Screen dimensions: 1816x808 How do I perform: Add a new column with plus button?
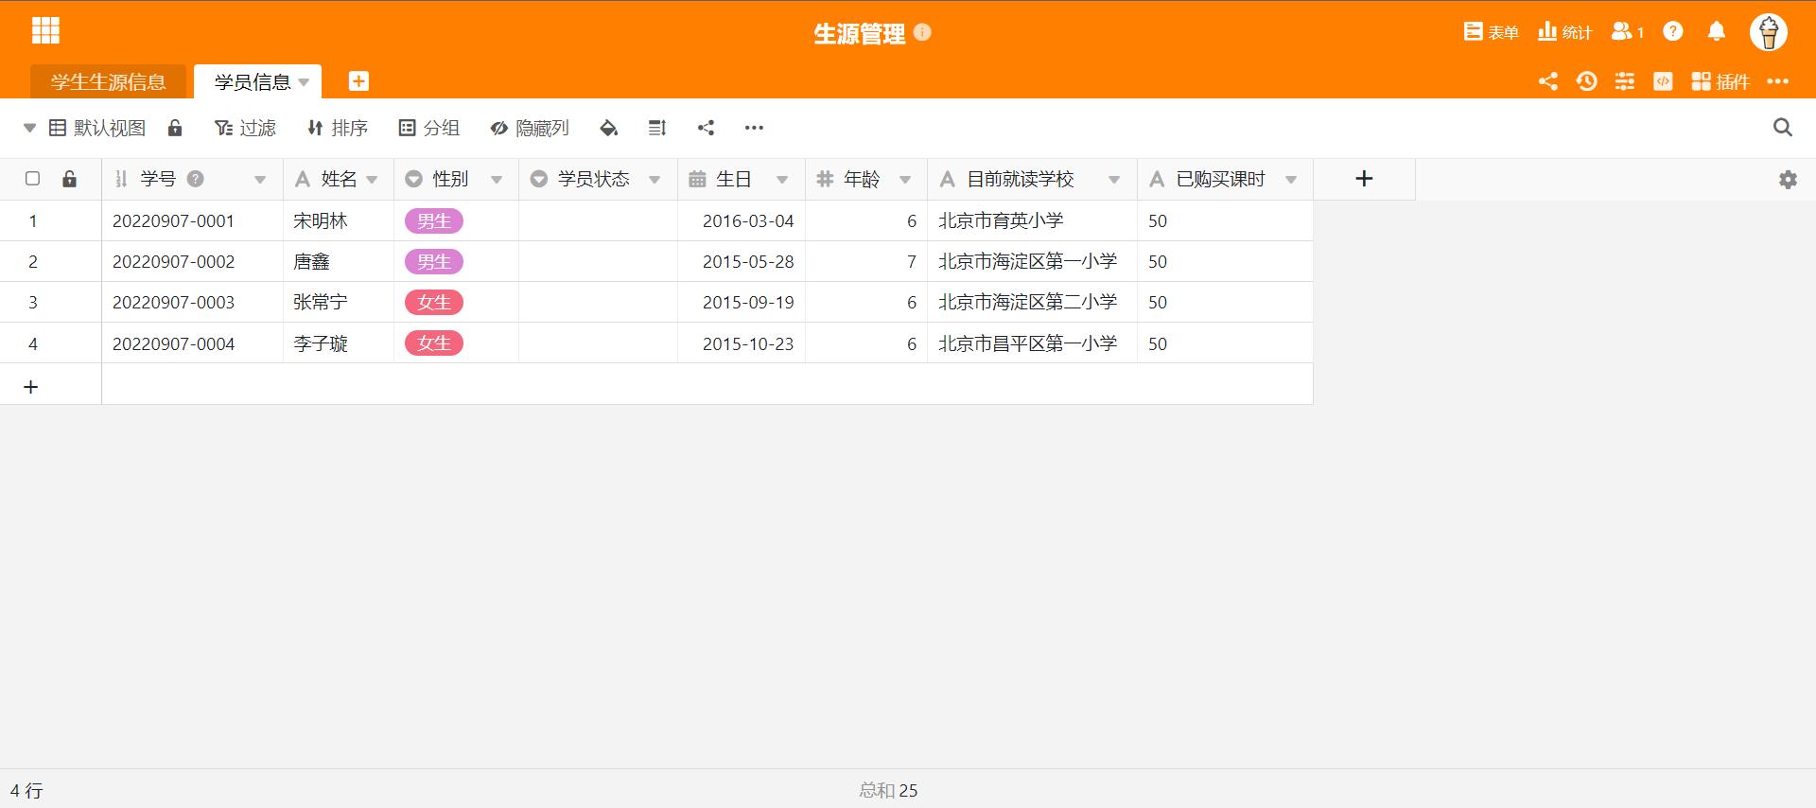[x=1364, y=179]
